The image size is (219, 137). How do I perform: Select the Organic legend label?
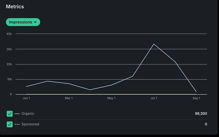[x=28, y=114]
